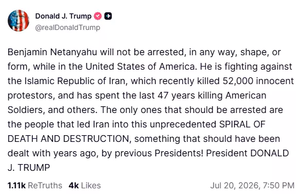Click the 7:50 PM time text
The height and width of the screenshot is (194, 300).
click(278, 186)
